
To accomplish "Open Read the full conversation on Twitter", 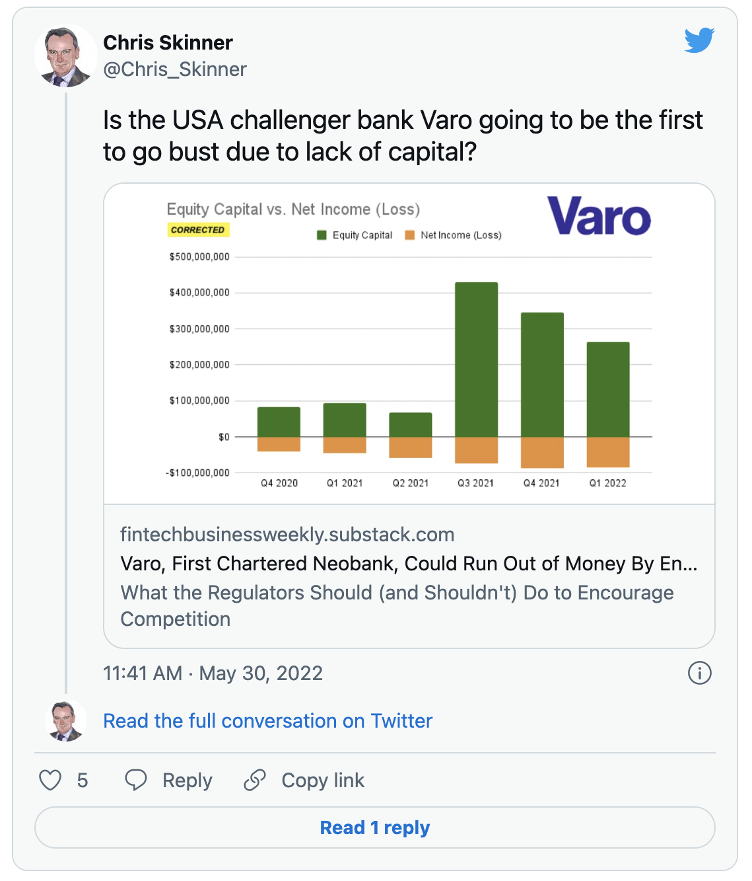I will 267,720.
